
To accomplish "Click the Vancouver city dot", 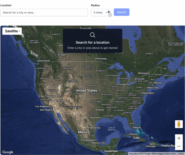I will point(38,61).
